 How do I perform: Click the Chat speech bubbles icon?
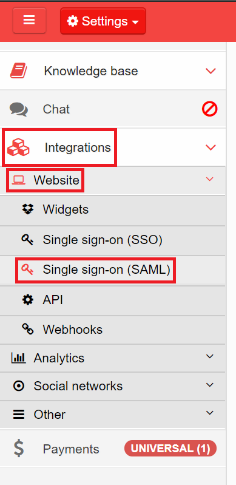tap(19, 109)
